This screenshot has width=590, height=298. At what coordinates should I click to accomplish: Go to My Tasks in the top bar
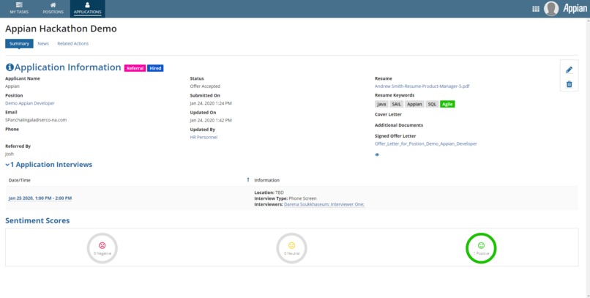point(19,9)
